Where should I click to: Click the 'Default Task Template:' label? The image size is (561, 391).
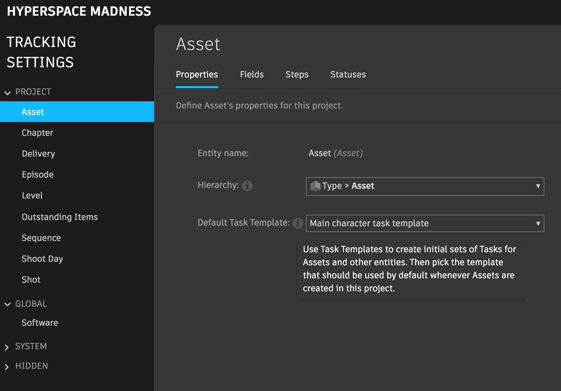point(243,223)
